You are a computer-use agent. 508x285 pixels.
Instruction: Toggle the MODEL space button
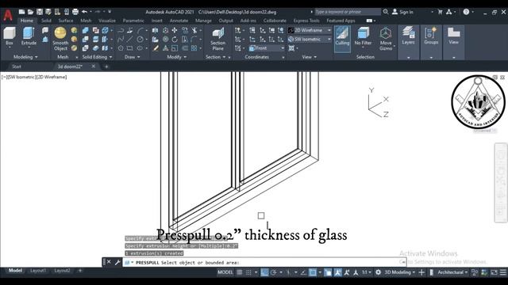(x=225, y=272)
